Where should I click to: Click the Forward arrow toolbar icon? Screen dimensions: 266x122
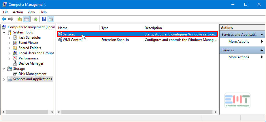pos(10,19)
